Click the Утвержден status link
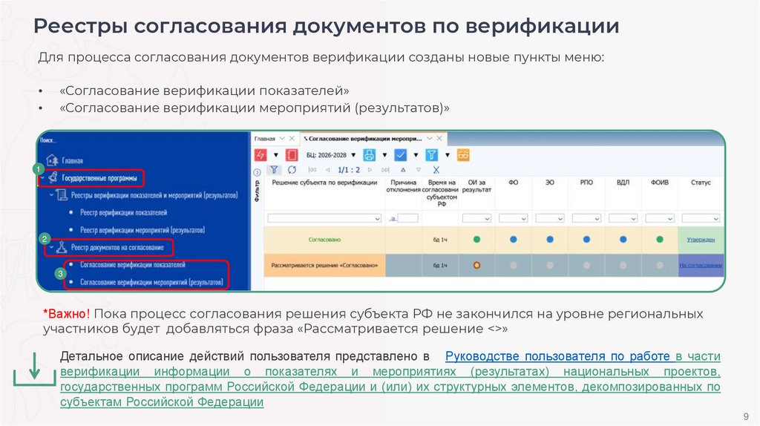 [x=701, y=240]
